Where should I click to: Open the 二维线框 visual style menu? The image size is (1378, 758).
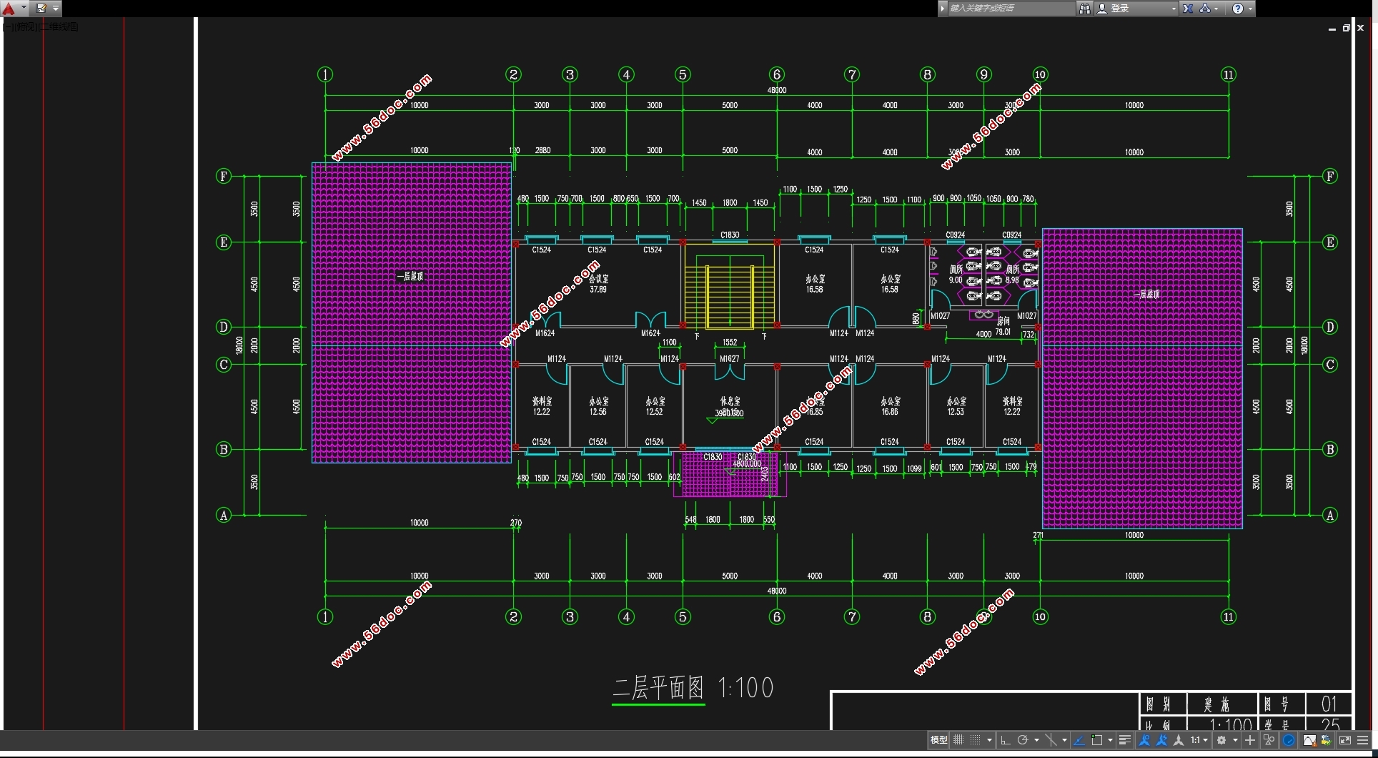coord(59,26)
